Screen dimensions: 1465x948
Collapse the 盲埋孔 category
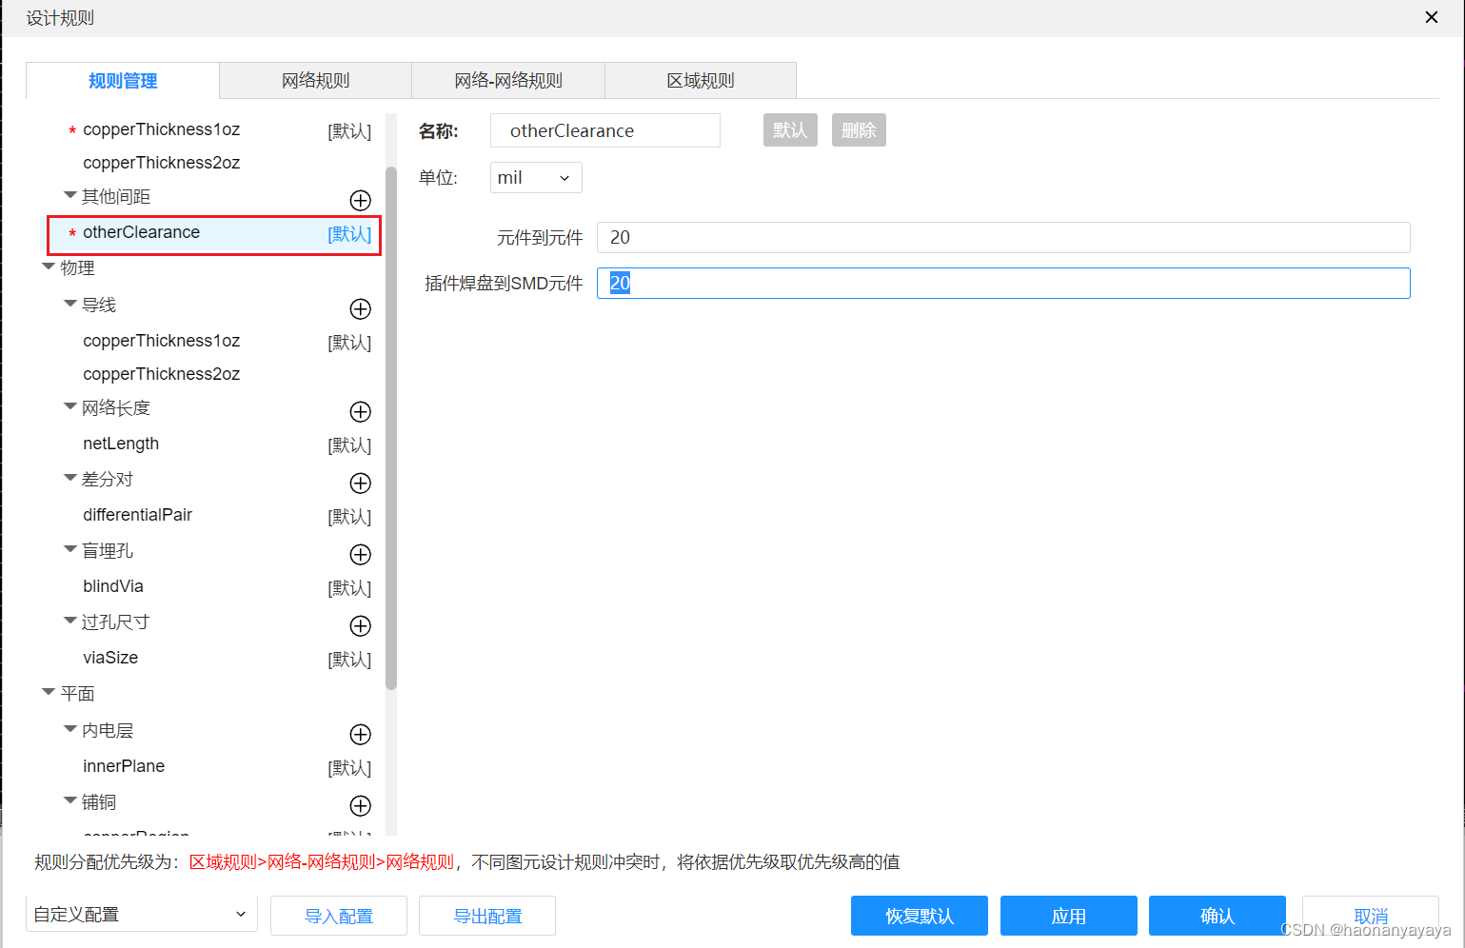69,549
